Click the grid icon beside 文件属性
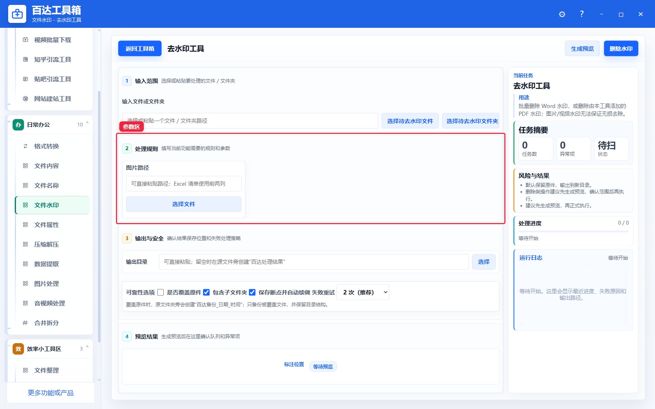This screenshot has width=655, height=409. [x=25, y=225]
